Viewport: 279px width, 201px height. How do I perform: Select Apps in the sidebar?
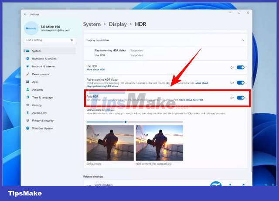pyautogui.click(x=50, y=82)
